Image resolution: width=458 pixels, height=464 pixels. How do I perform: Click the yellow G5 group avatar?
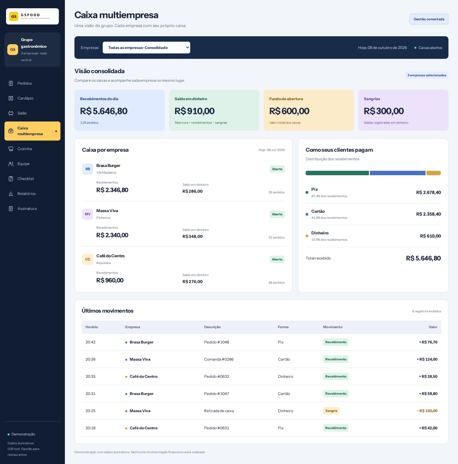coord(13,50)
